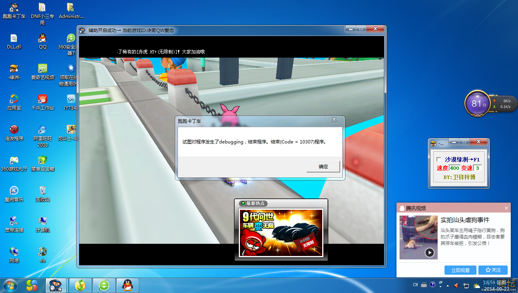This screenshot has height=293, width=518.
Task: Open the 实拍汕头虐狗事件 headline
Action: (x=465, y=220)
